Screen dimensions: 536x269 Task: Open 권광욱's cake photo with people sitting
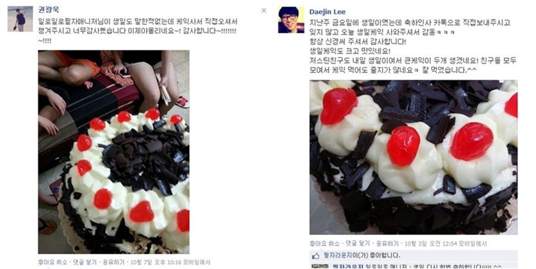114,152
